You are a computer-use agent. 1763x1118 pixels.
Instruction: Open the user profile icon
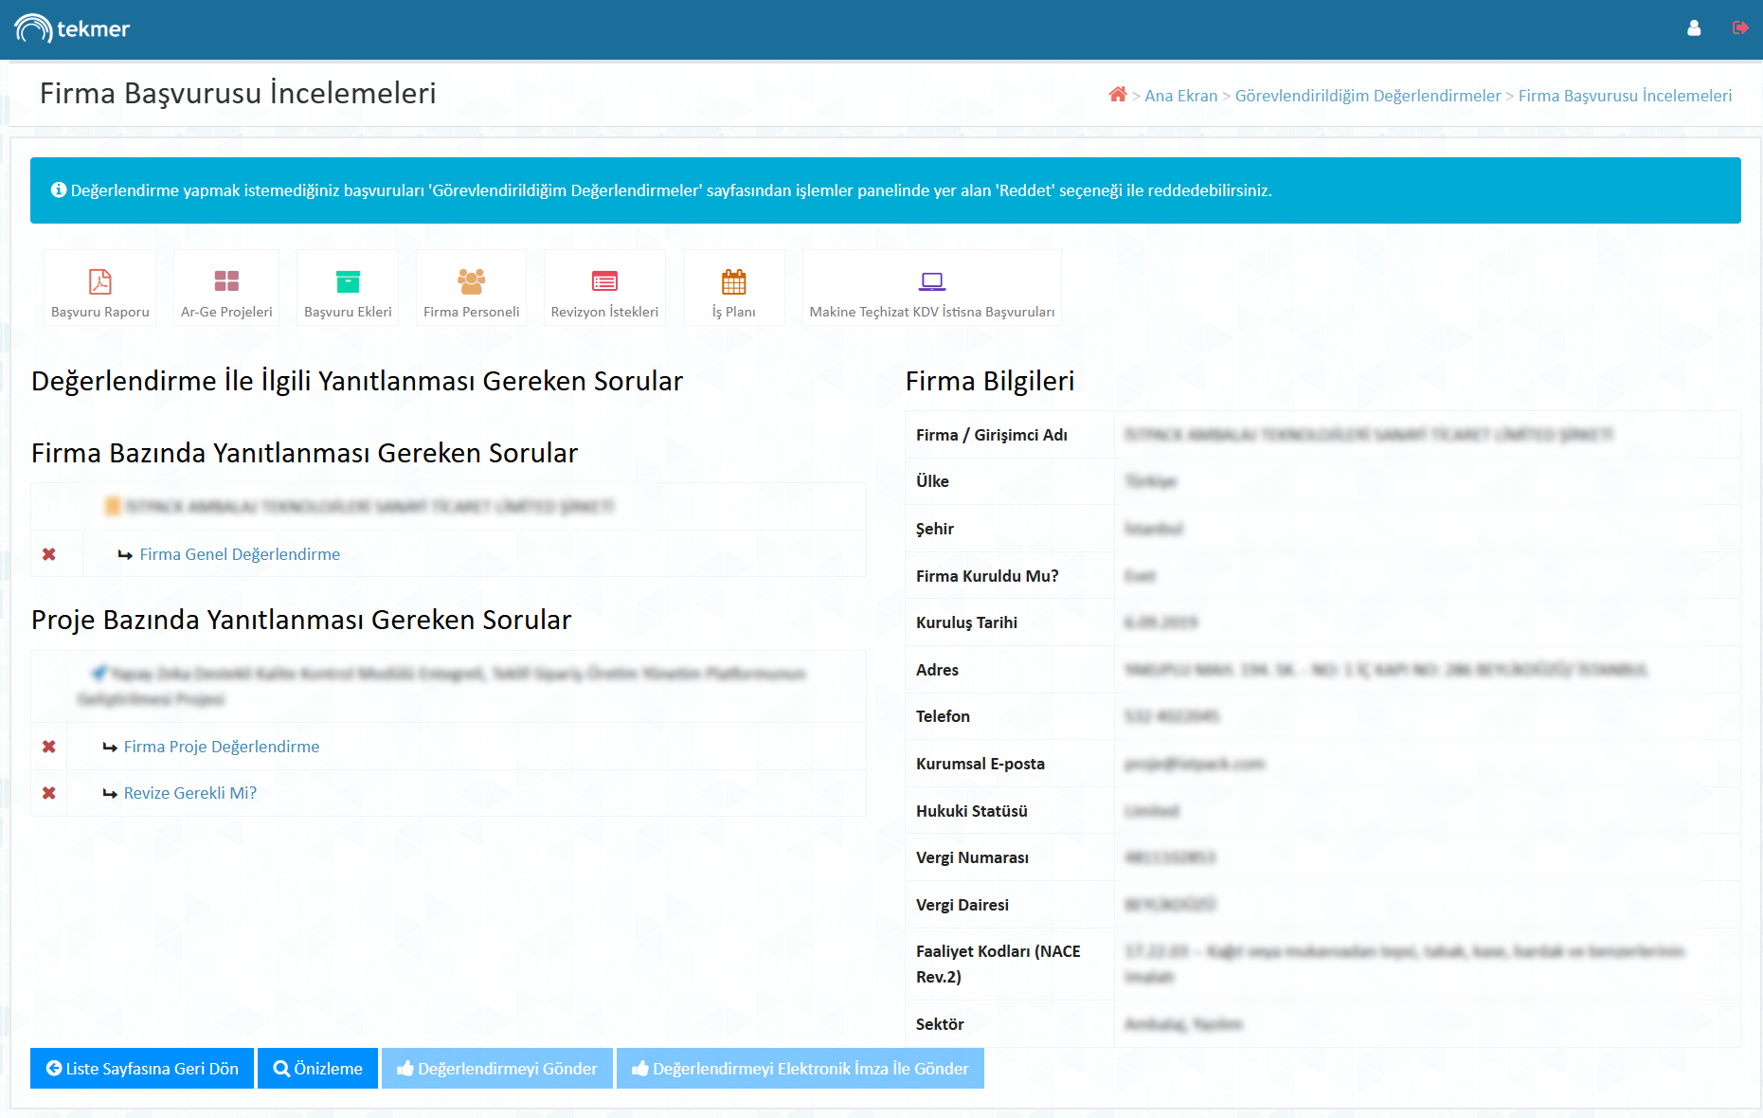(1694, 28)
